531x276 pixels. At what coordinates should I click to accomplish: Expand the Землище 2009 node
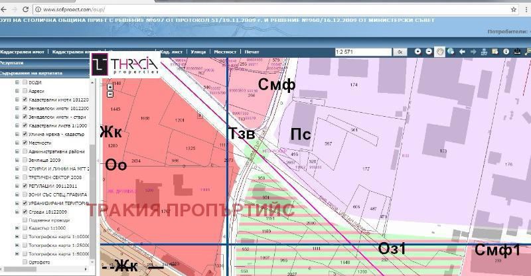pyautogui.click(x=17, y=160)
